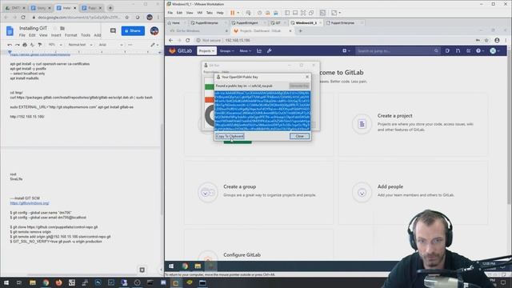This screenshot has width=512, height=288.
Task: Open GitLab help question mark dropdown
Action: (x=480, y=51)
